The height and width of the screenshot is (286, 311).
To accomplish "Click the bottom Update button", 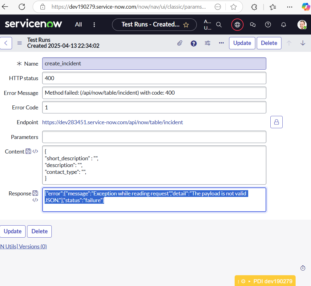I will click(x=13, y=231).
